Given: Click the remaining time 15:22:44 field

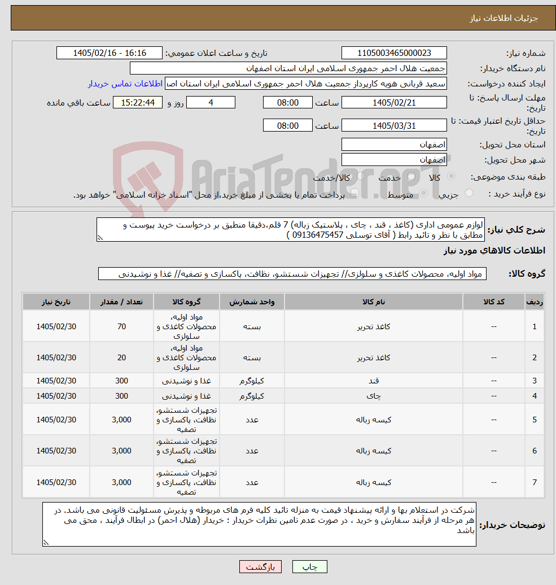Looking at the screenshot, I should (138, 103).
